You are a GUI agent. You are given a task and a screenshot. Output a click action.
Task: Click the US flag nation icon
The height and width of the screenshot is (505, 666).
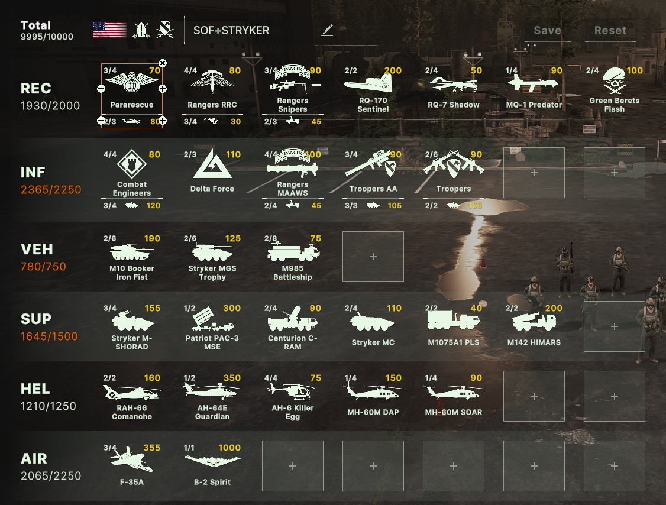109,30
